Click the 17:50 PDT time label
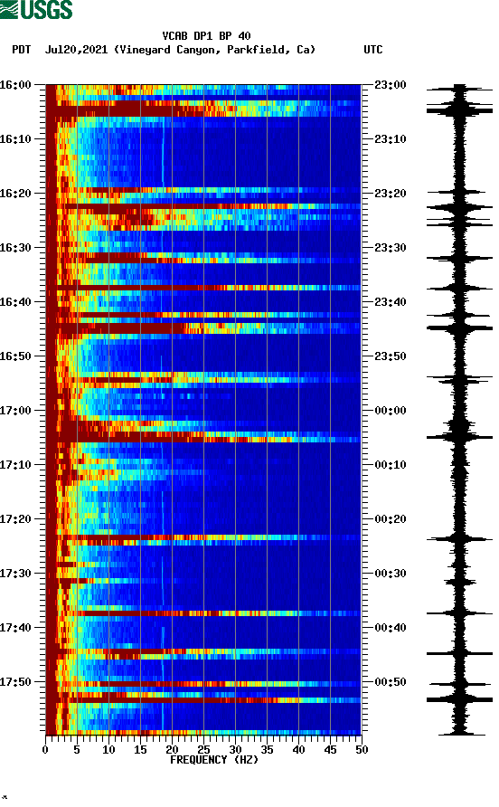 pos(16,682)
